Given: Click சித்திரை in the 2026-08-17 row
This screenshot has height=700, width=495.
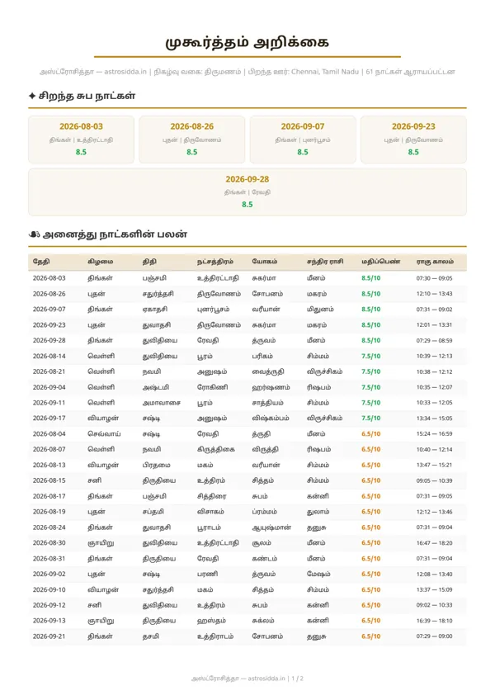Looking at the screenshot, I should pyautogui.click(x=212, y=496).
